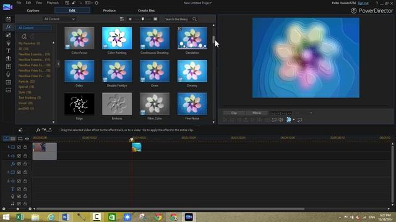Toggle audio track 1 enable checkbox

click(19, 156)
